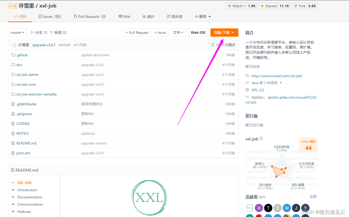Click the .gitattributes file icon

pos(13,104)
